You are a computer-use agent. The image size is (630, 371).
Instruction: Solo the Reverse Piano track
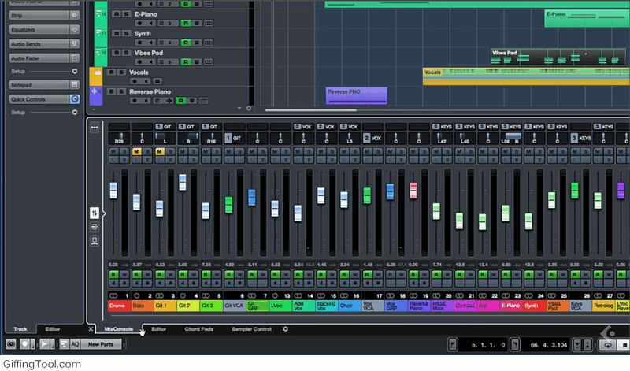pos(121,91)
